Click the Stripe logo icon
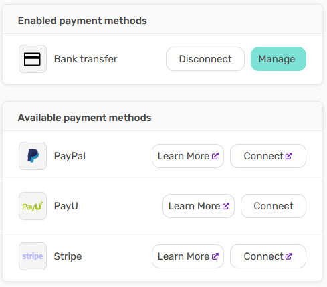327x287 pixels. point(33,256)
